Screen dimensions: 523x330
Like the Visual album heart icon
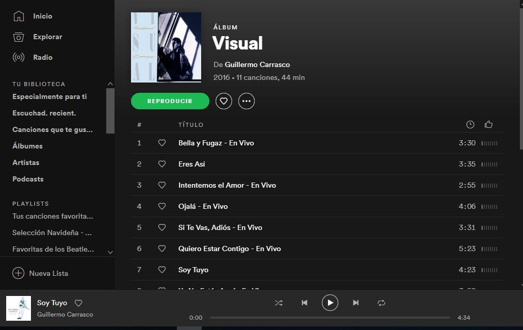pyautogui.click(x=223, y=101)
